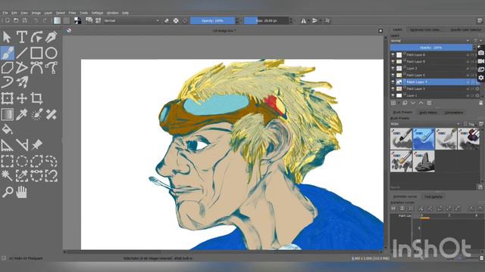Image resolution: width=485 pixels, height=272 pixels.
Task: Select the Fill bucket tool
Action: click(x=7, y=129)
